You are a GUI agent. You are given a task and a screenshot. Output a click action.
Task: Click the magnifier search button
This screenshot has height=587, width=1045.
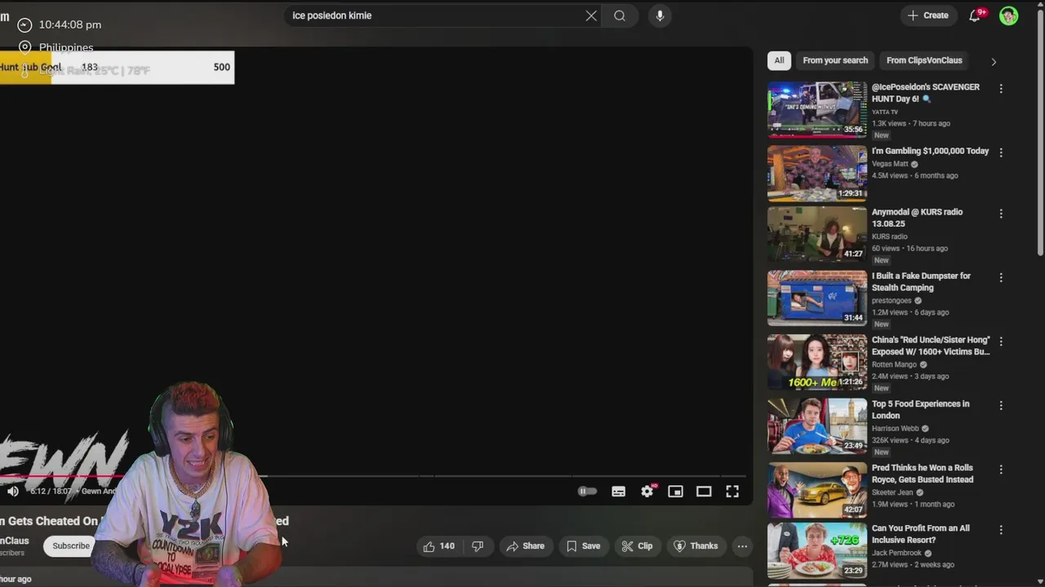620,15
